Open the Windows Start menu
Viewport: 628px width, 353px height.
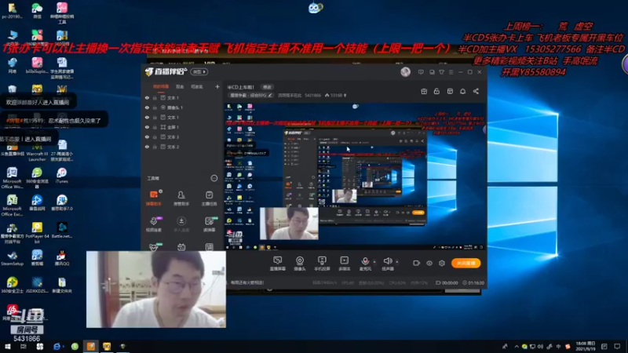8,346
